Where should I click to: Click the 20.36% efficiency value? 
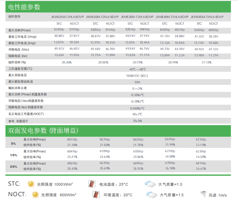click(67, 62)
